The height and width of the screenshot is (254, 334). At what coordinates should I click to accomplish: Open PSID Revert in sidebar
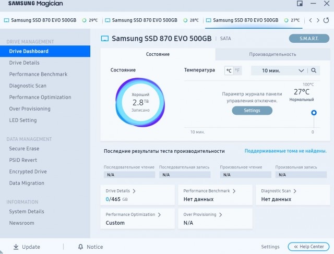click(x=45, y=160)
